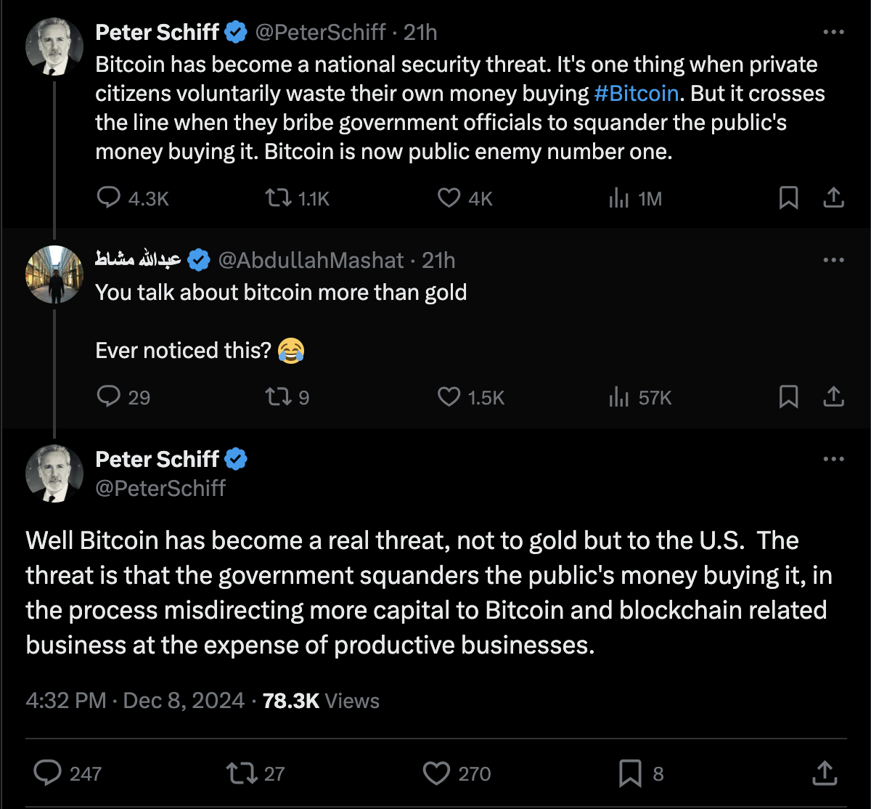
Task: Share AbdullahMashat's reply tweet
Action: pos(834,397)
